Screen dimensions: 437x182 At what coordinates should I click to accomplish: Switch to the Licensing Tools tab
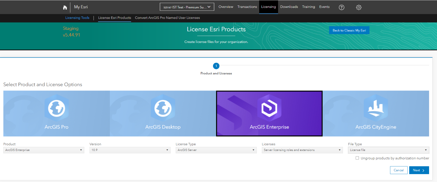coord(77,18)
